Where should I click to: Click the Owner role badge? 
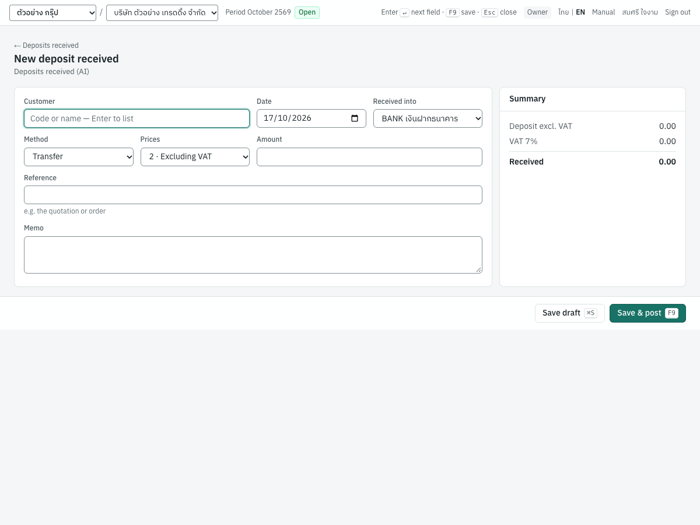(537, 12)
